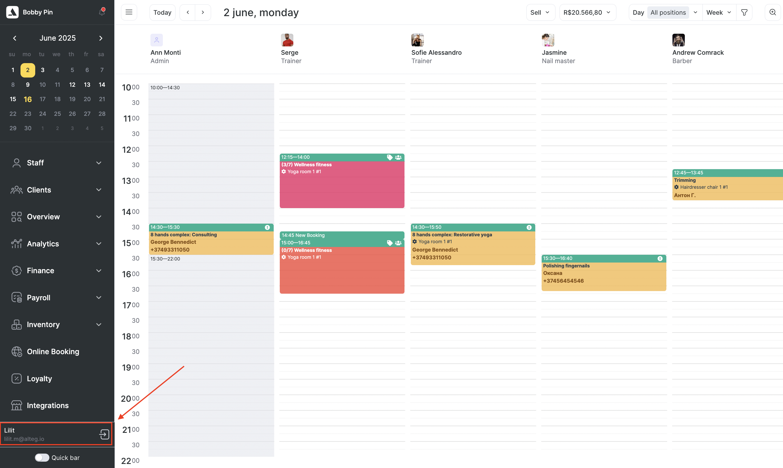Go to previous day arrow
Image resolution: width=783 pixels, height=468 pixels.
coord(188,12)
